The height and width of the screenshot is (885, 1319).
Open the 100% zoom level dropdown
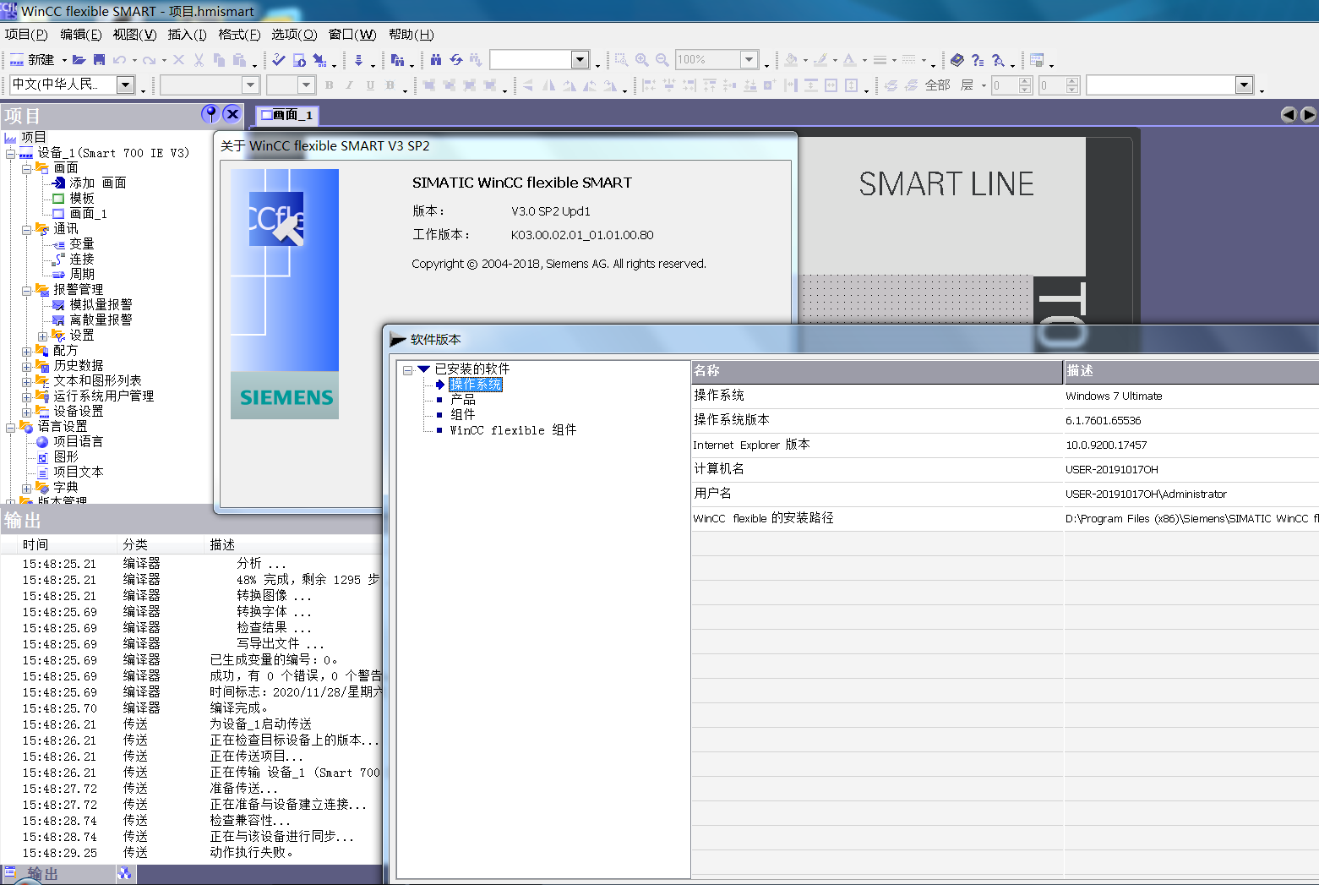(749, 59)
